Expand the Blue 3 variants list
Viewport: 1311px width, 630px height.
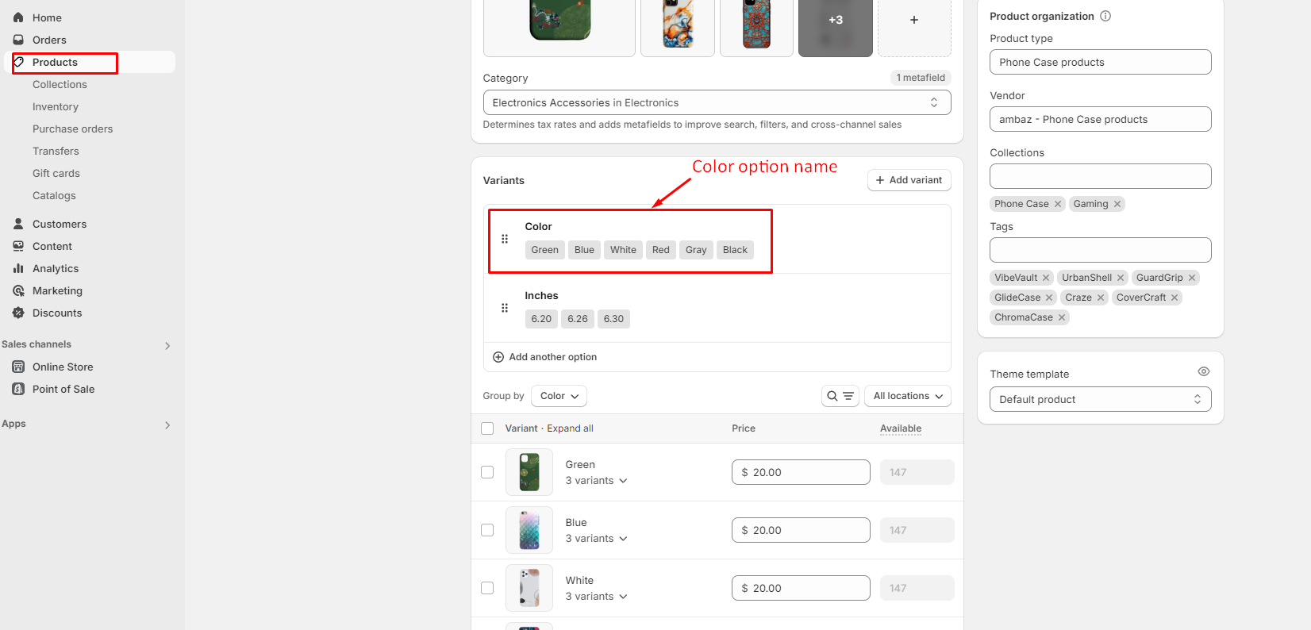(x=596, y=539)
